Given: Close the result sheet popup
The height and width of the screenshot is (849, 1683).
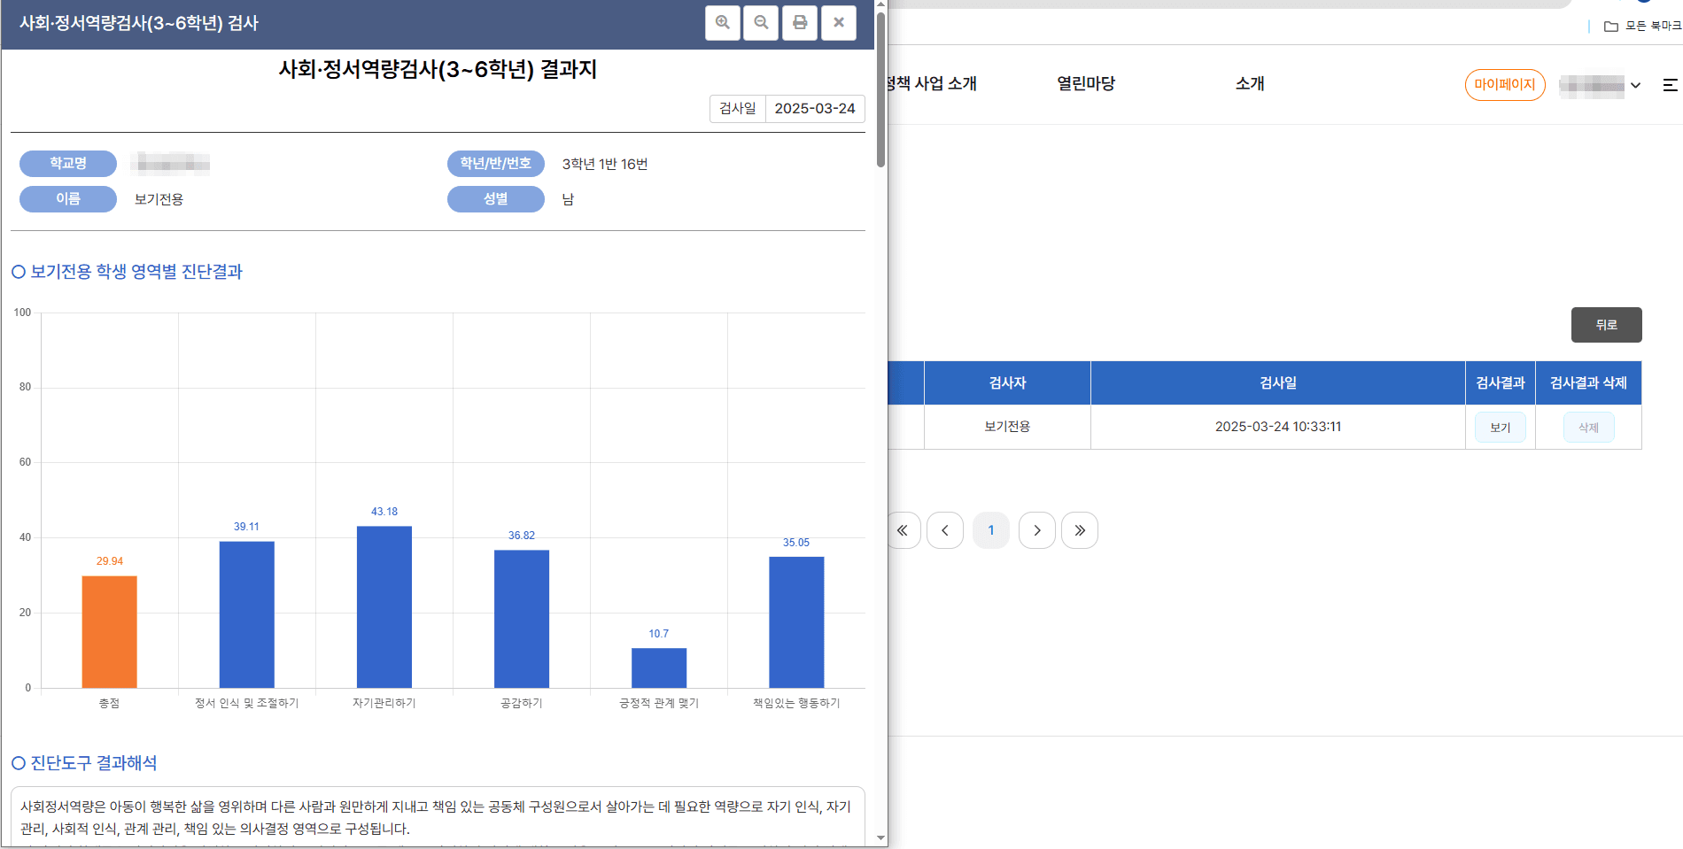Looking at the screenshot, I should coord(839,23).
